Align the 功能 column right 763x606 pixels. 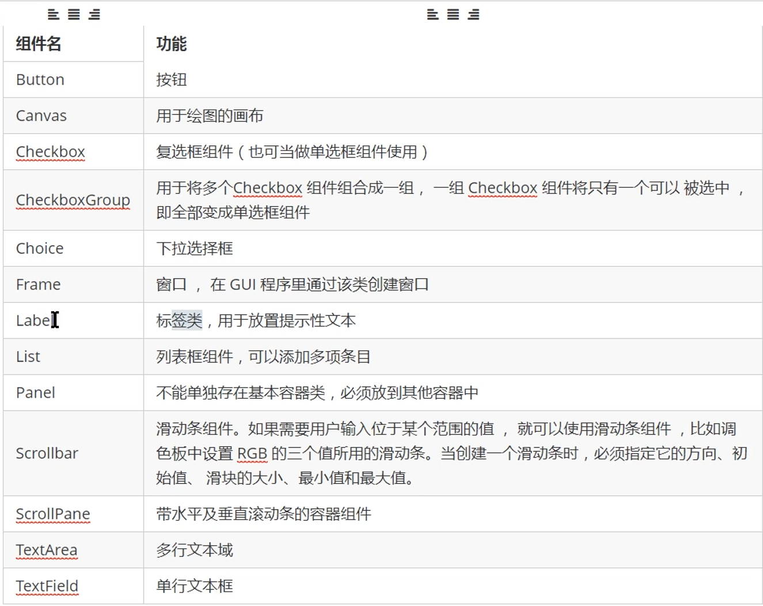pos(473,15)
